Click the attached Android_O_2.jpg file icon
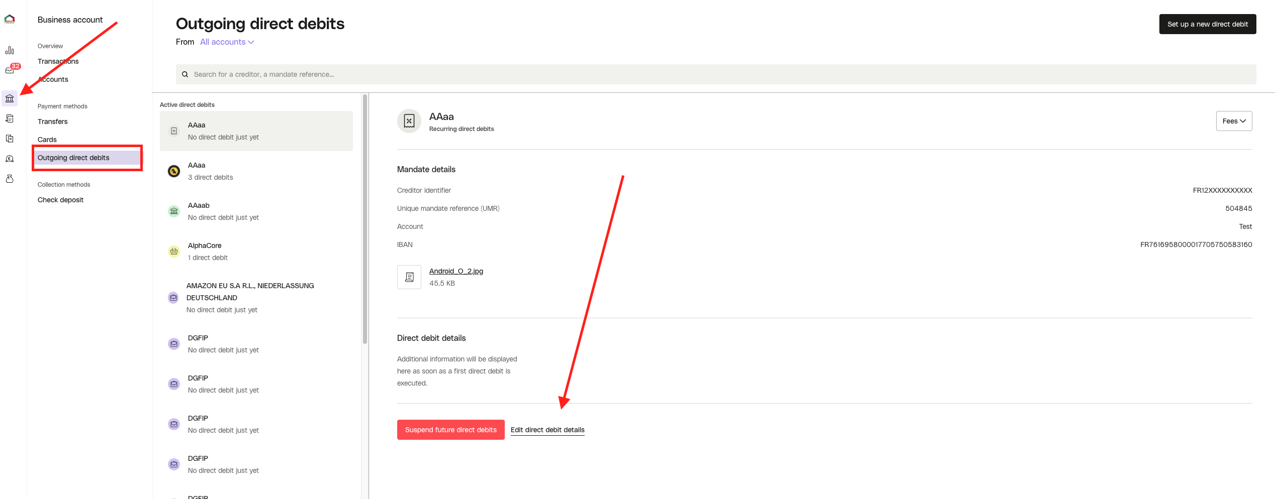The width and height of the screenshot is (1275, 499). point(409,277)
